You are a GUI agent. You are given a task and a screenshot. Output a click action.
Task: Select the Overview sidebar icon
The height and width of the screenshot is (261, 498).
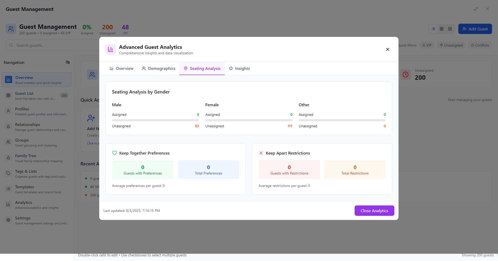click(x=9, y=79)
